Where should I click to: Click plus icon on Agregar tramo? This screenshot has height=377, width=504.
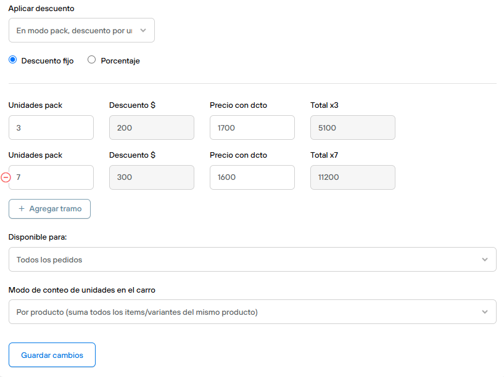[x=22, y=209]
